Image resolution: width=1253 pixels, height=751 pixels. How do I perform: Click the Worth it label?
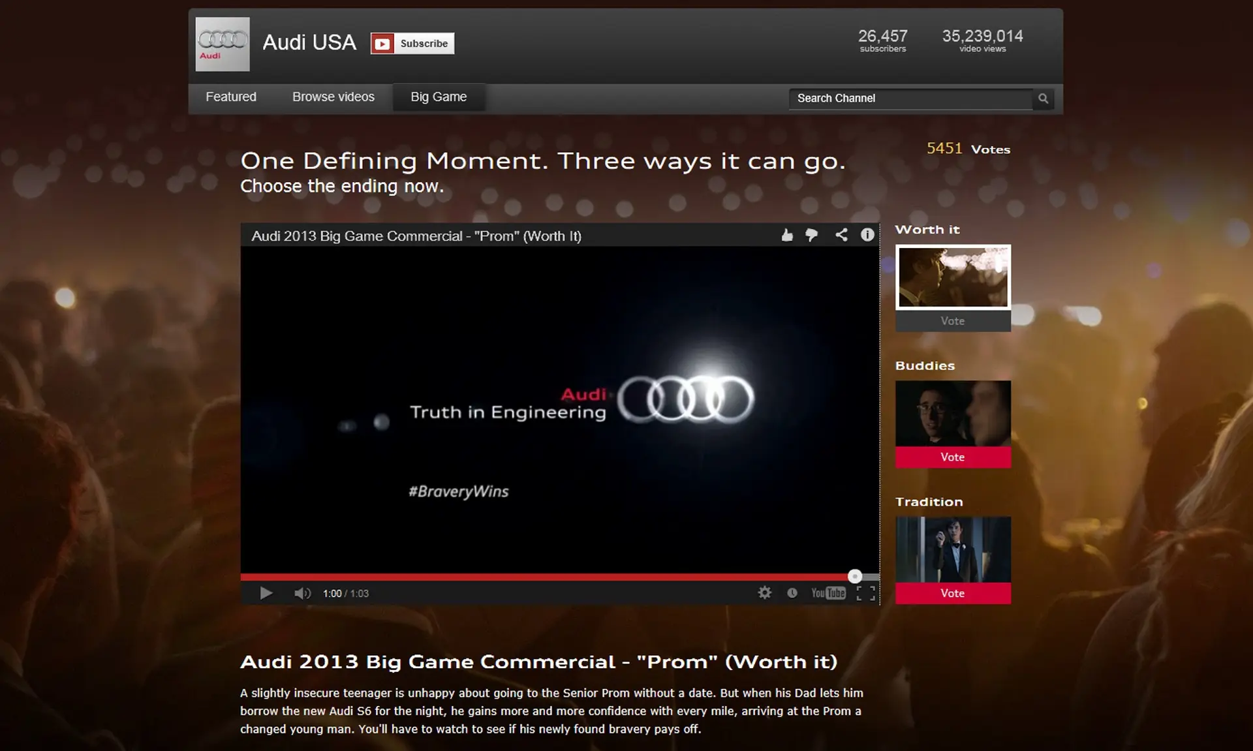(x=927, y=230)
